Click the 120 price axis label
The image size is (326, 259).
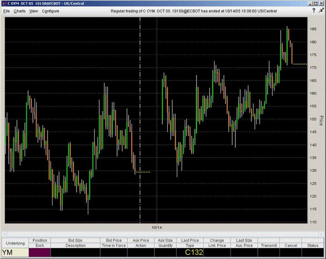[x=313, y=196]
